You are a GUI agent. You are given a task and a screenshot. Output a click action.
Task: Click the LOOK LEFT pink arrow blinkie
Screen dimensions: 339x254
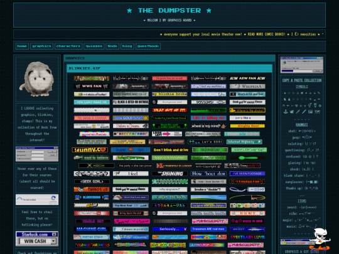pyautogui.click(x=167, y=134)
